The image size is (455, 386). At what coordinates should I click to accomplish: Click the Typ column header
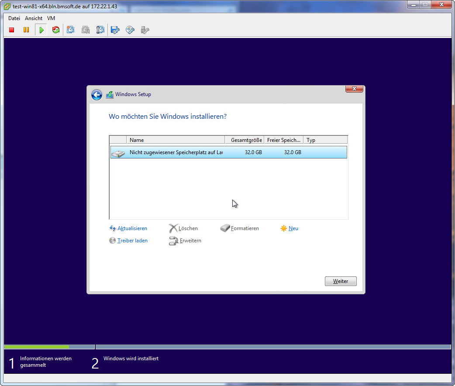pyautogui.click(x=325, y=140)
